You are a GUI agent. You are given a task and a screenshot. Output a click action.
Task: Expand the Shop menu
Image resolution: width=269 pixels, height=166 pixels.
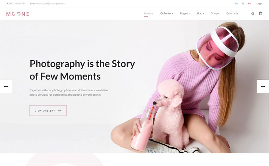pyautogui.click(x=215, y=13)
